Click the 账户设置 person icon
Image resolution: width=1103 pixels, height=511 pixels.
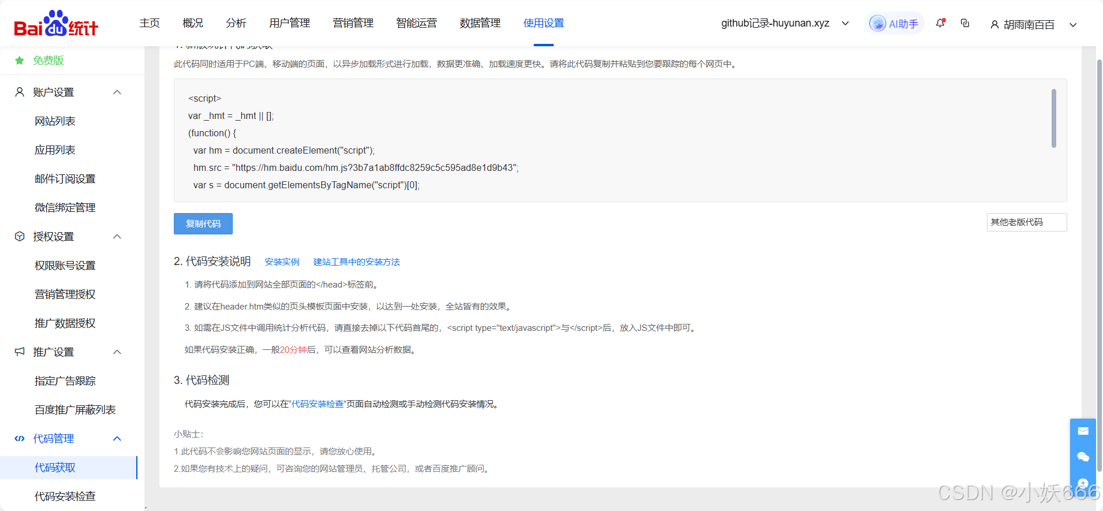point(20,92)
